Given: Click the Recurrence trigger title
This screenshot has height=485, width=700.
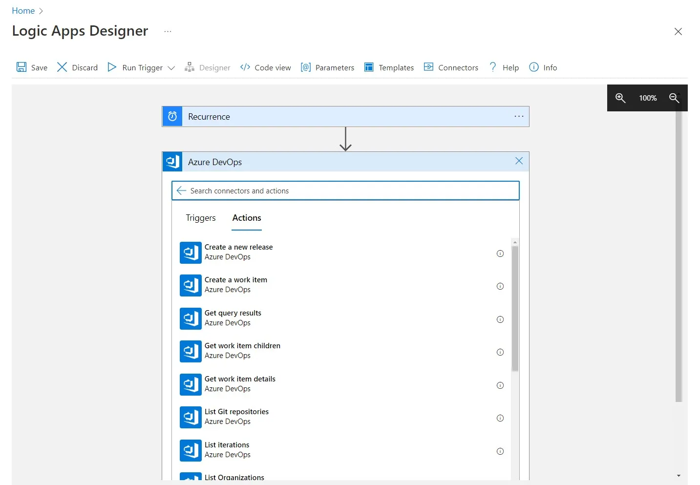Looking at the screenshot, I should [x=209, y=117].
